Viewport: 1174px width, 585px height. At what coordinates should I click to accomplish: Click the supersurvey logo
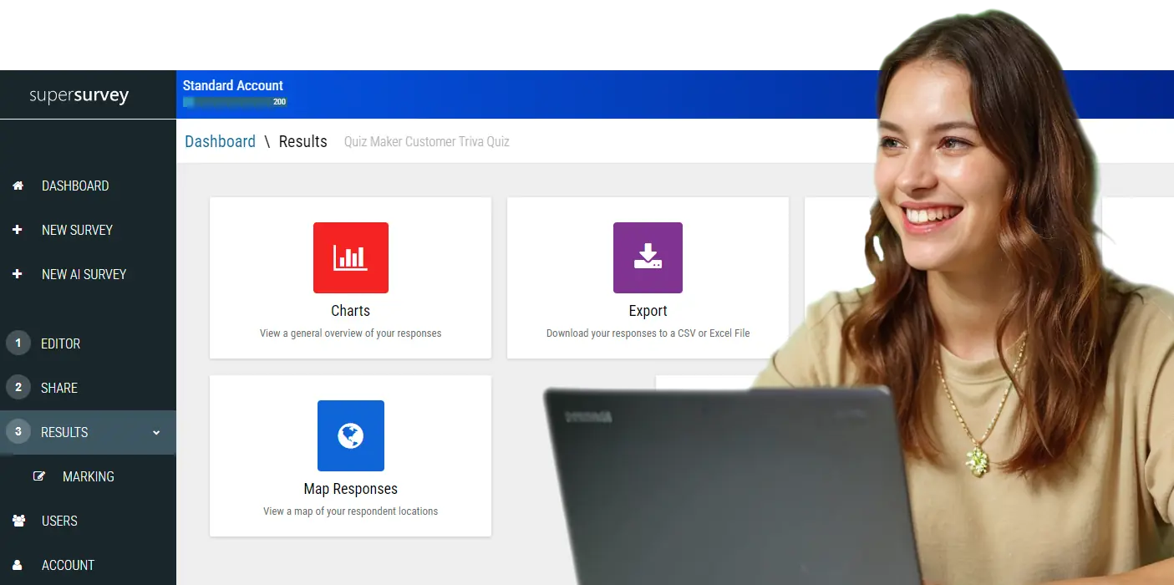(79, 95)
